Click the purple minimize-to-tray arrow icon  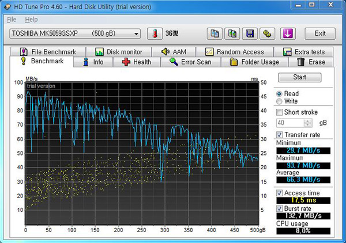pyautogui.click(x=288, y=34)
